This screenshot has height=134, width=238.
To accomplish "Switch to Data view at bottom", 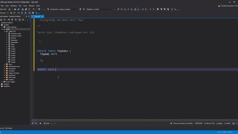I will coord(46,123).
